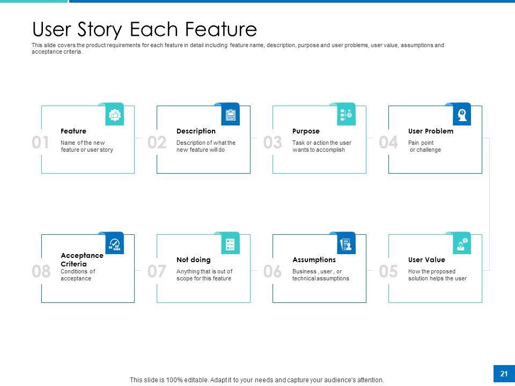Click the Assumptions heading text

click(314, 260)
